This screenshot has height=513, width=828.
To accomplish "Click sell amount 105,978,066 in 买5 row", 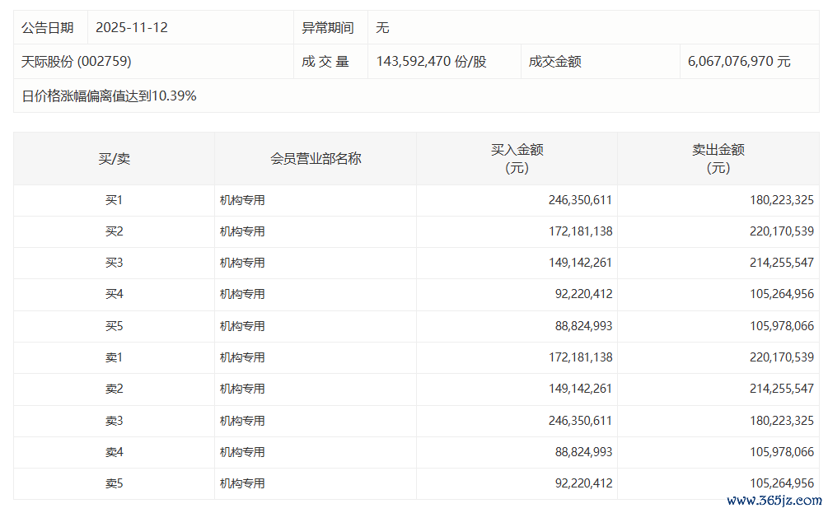I will click(x=782, y=325).
